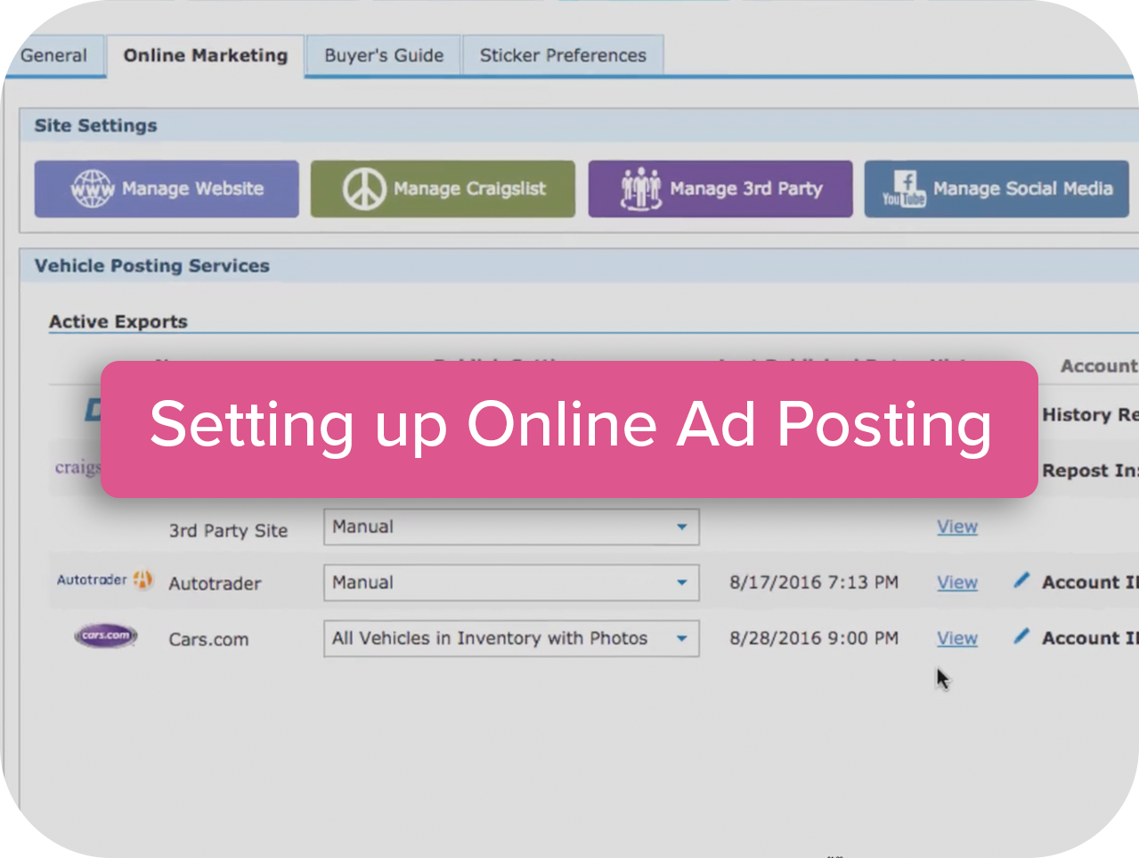The height and width of the screenshot is (858, 1139).
Task: Click the Autotrader logo icon
Action: click(x=104, y=580)
